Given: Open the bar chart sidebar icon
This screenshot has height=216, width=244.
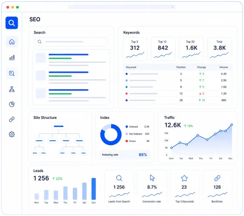Looking at the screenshot, I should tap(12, 57).
